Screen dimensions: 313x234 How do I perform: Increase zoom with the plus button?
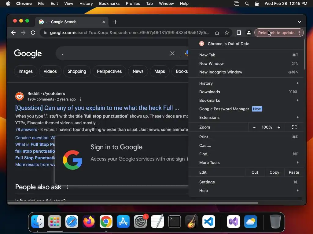(279, 127)
